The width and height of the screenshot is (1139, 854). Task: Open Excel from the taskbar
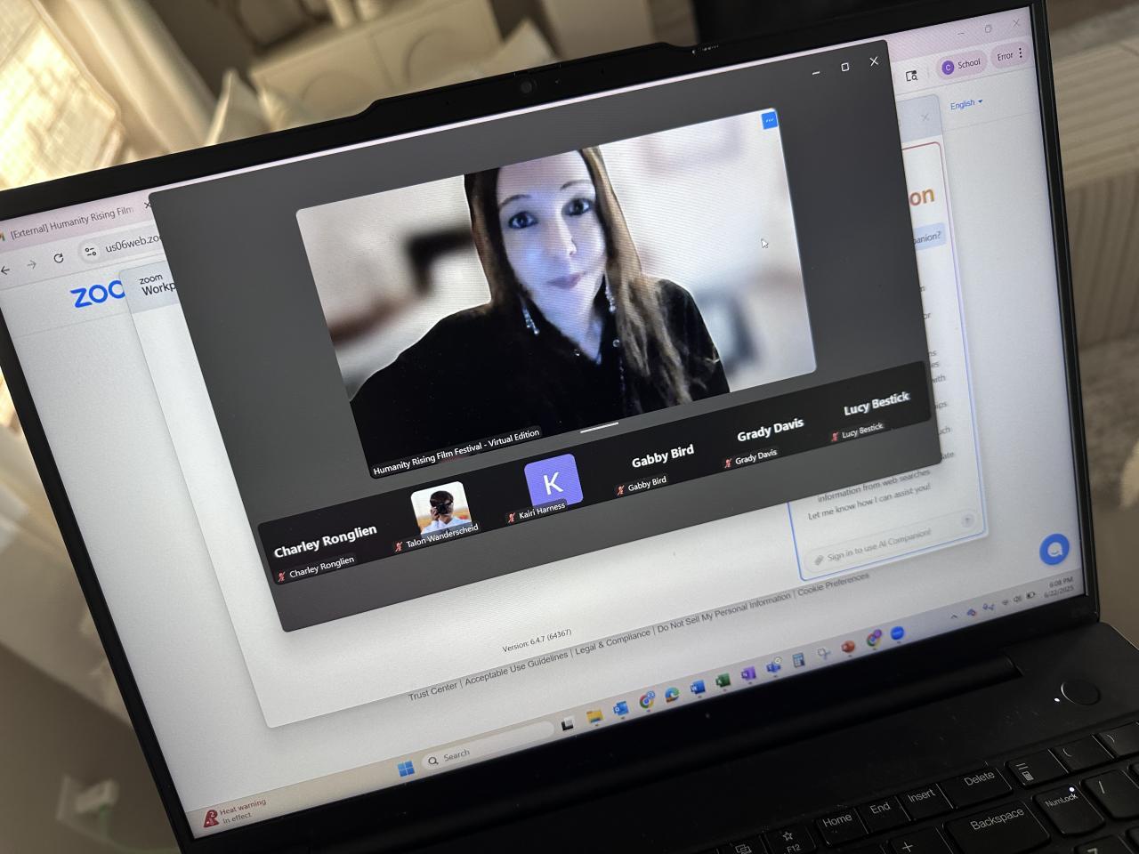tap(723, 681)
